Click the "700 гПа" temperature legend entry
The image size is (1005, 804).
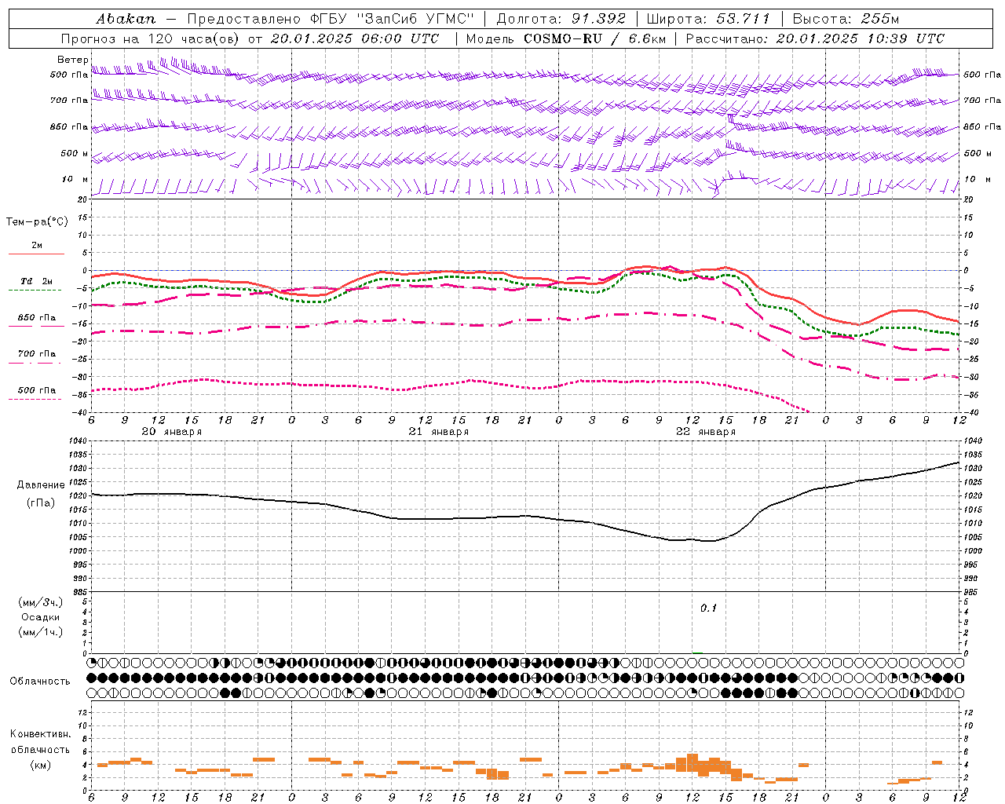coord(36,354)
